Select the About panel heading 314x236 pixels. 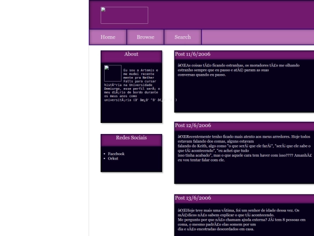click(131, 54)
